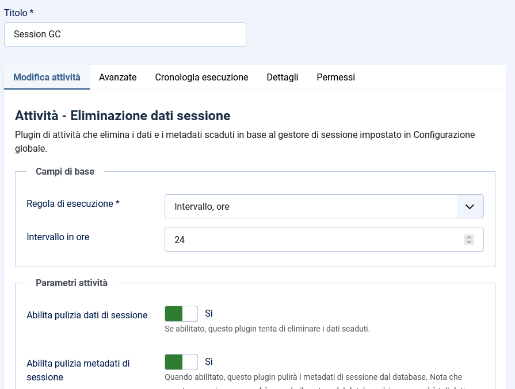Click the Intervallo in ore label
This screenshot has height=389, width=515.
58,237
